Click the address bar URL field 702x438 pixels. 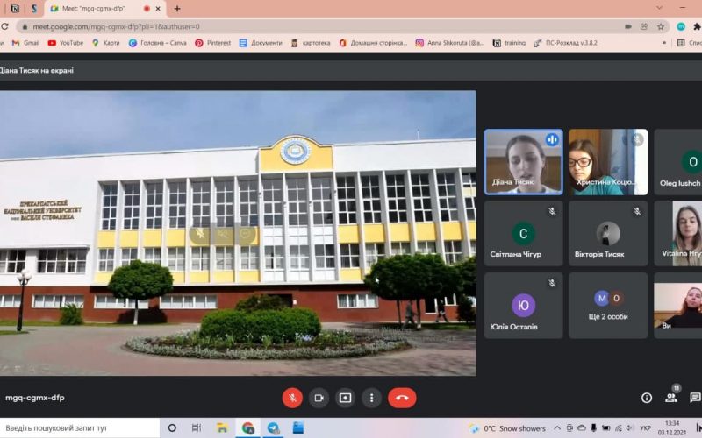coord(263,26)
